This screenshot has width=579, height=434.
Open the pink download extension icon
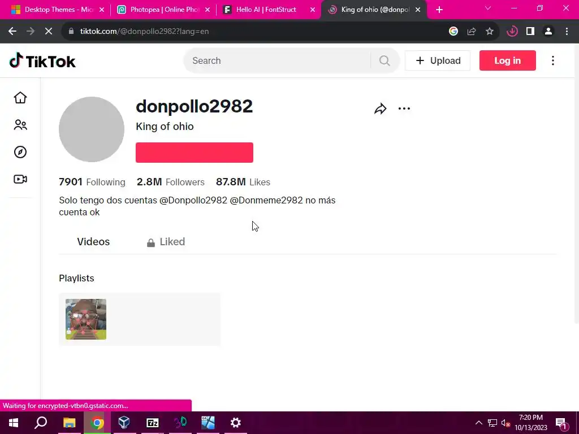[512, 32]
